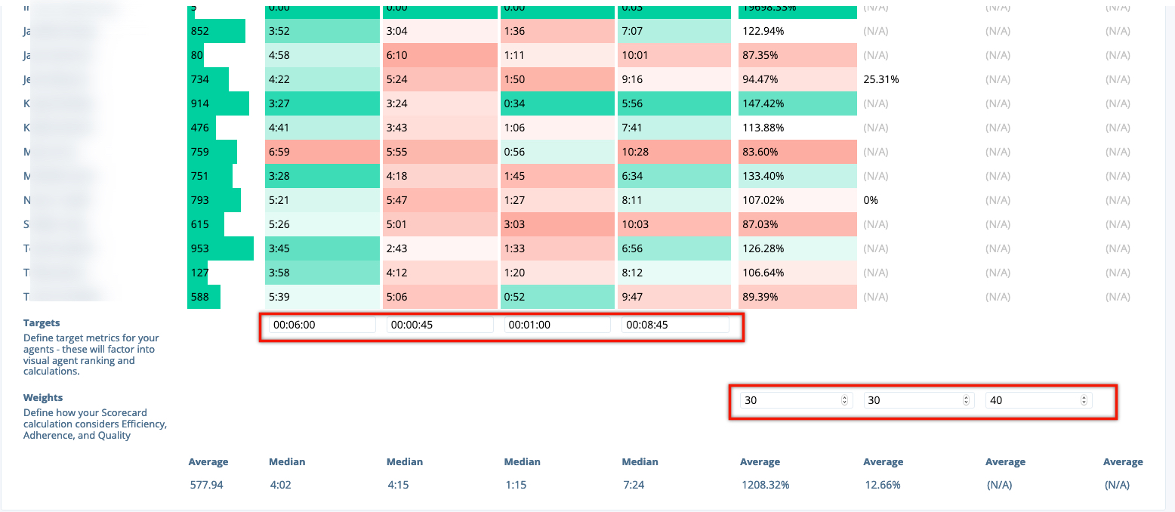
Task: Decrement the second Weights spinner showing 30
Action: click(965, 403)
